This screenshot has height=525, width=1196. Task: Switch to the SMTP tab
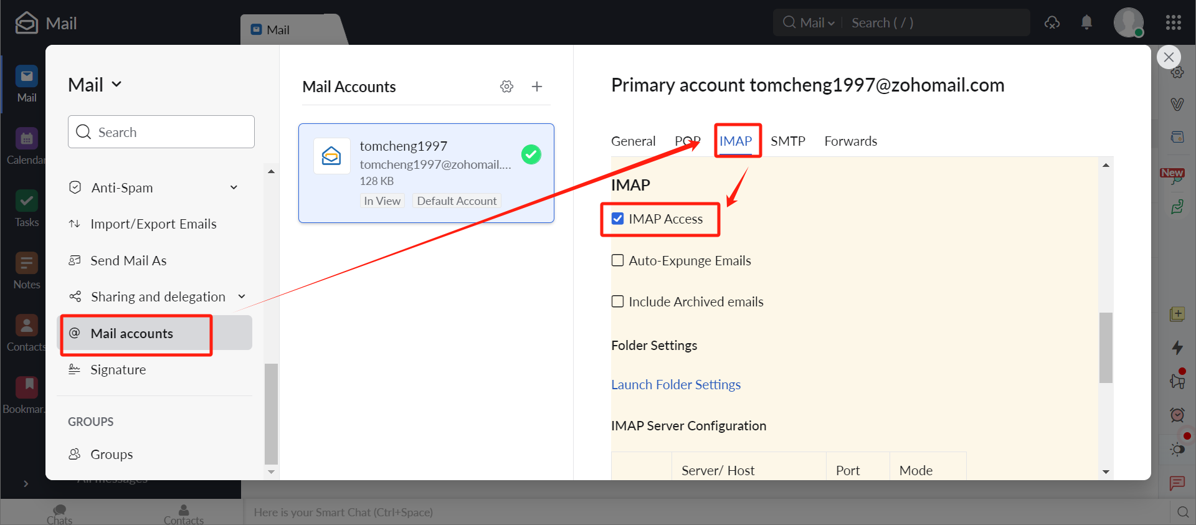788,141
